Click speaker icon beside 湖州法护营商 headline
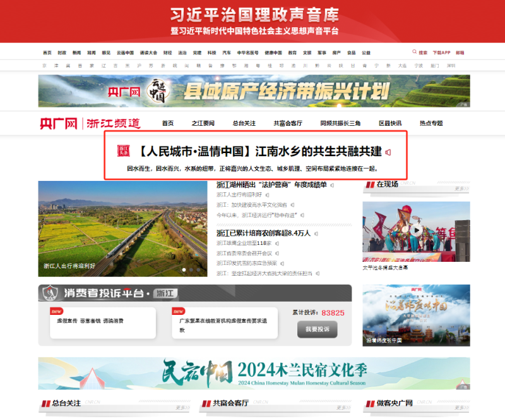505x418 pixels. [x=332, y=185]
